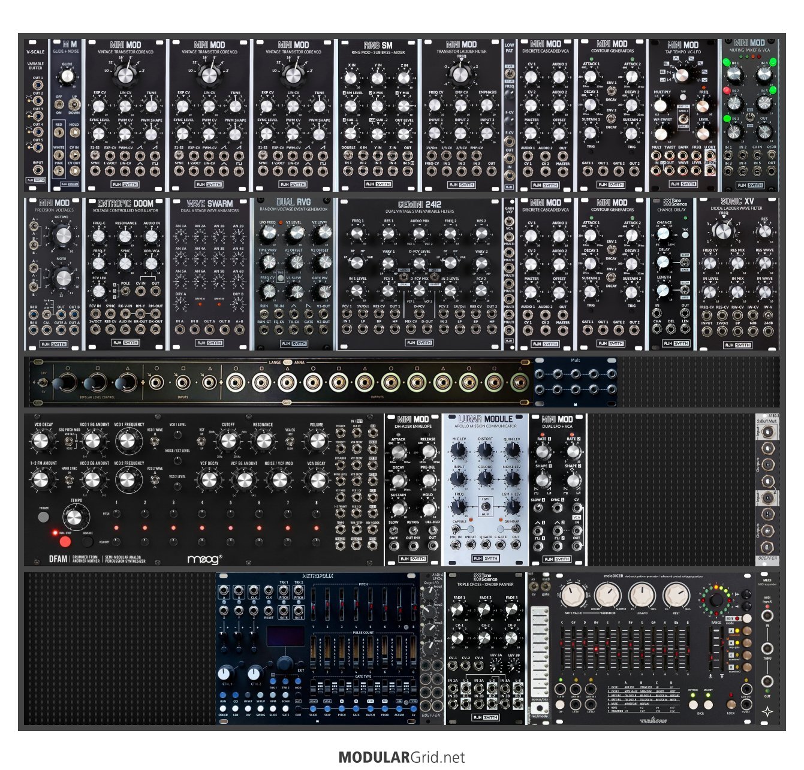The image size is (804, 770).
Task: Click the FREQ-C knob on Entropic Doom
Action: tap(99, 235)
